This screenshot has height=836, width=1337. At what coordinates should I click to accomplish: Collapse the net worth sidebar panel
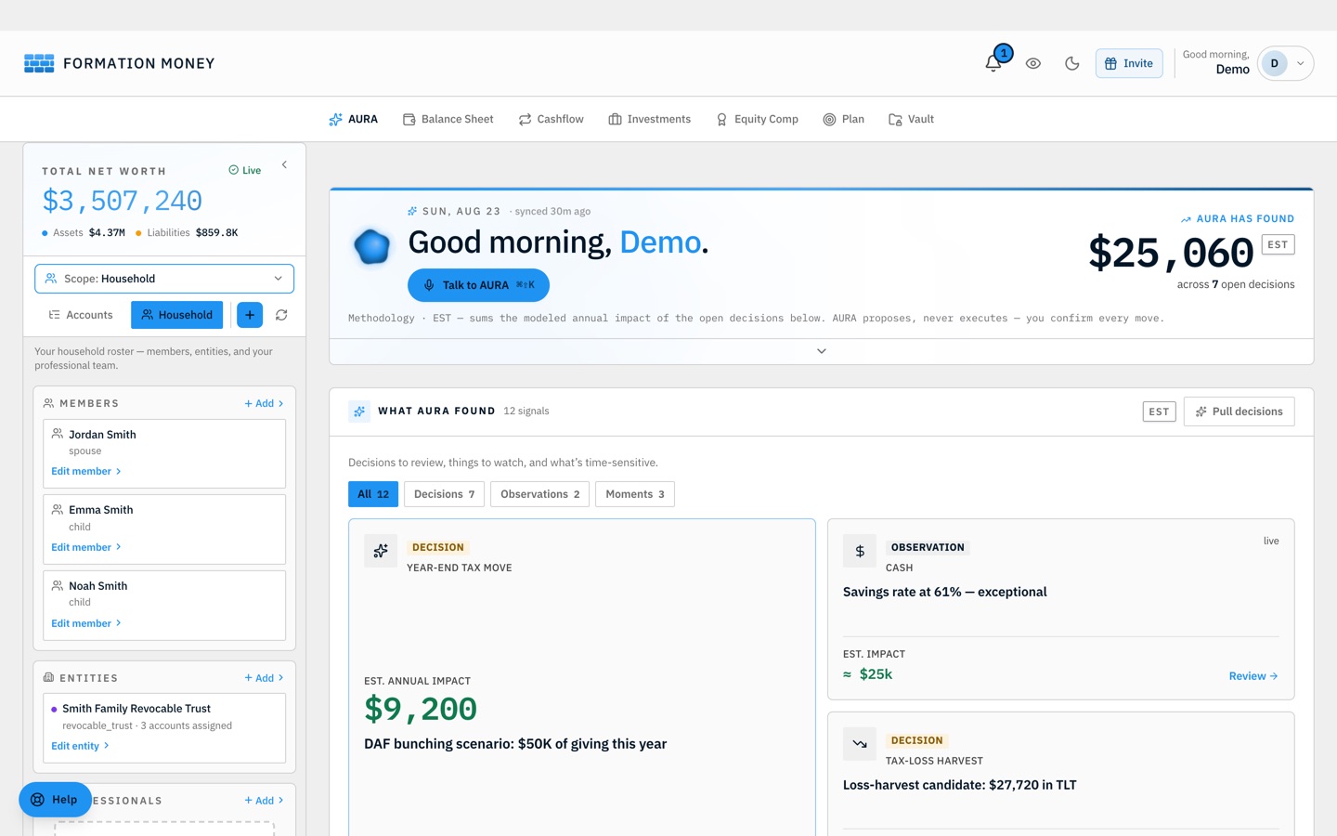[284, 165]
